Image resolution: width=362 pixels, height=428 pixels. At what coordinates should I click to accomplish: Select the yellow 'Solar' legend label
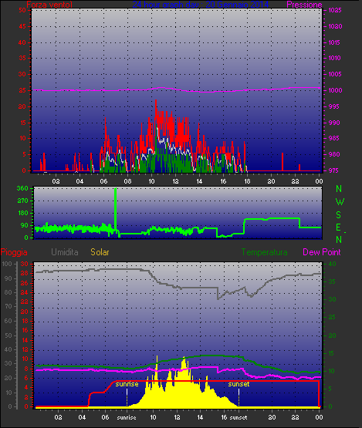100,252
